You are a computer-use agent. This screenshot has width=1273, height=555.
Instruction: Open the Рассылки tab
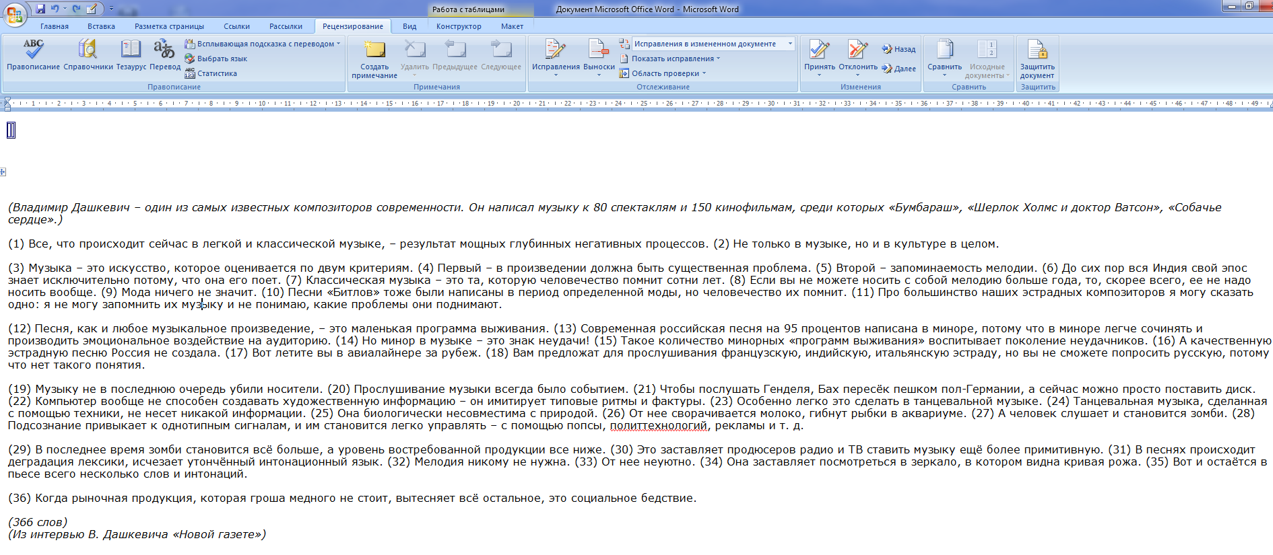(286, 26)
